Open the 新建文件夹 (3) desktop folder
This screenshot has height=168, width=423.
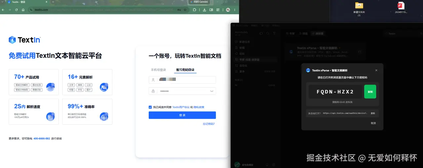359,9
